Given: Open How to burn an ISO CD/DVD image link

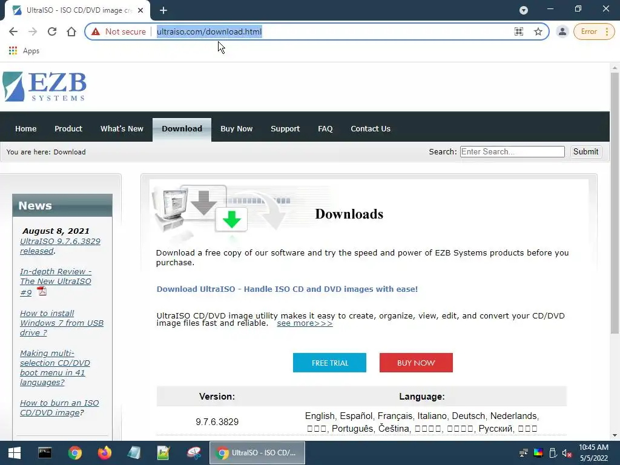Looking at the screenshot, I should click(59, 407).
